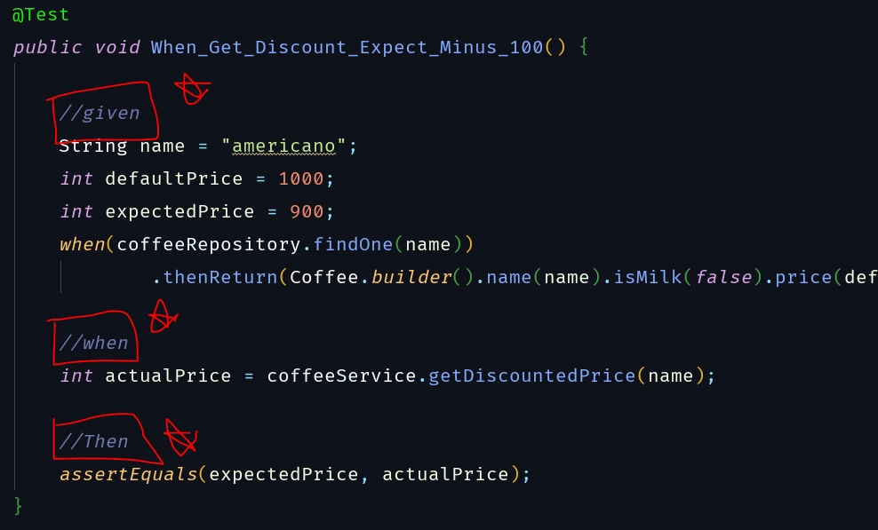Click the getDiscountedPrice method call
This screenshot has width=878, height=530.
[x=532, y=376]
